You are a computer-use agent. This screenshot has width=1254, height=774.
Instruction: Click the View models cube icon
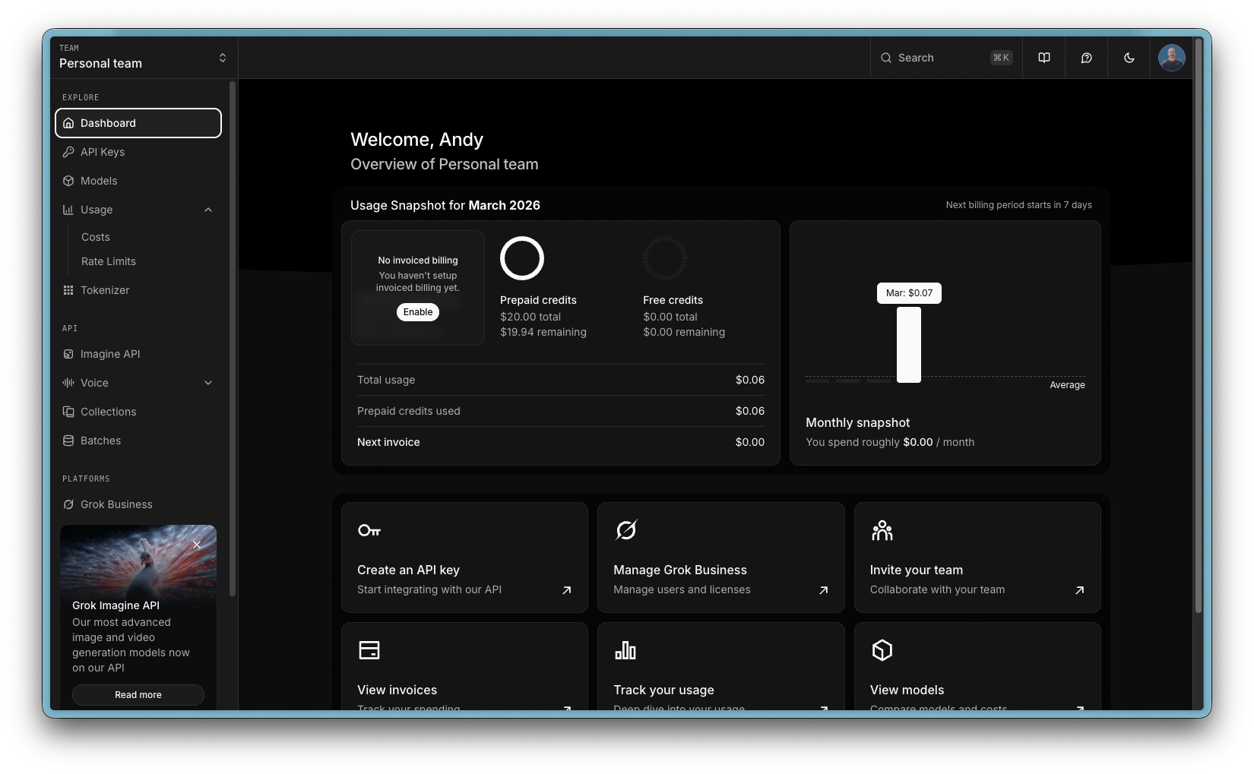882,650
